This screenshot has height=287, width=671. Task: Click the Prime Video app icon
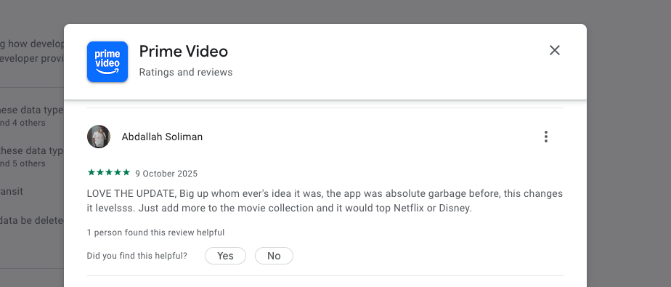(107, 62)
